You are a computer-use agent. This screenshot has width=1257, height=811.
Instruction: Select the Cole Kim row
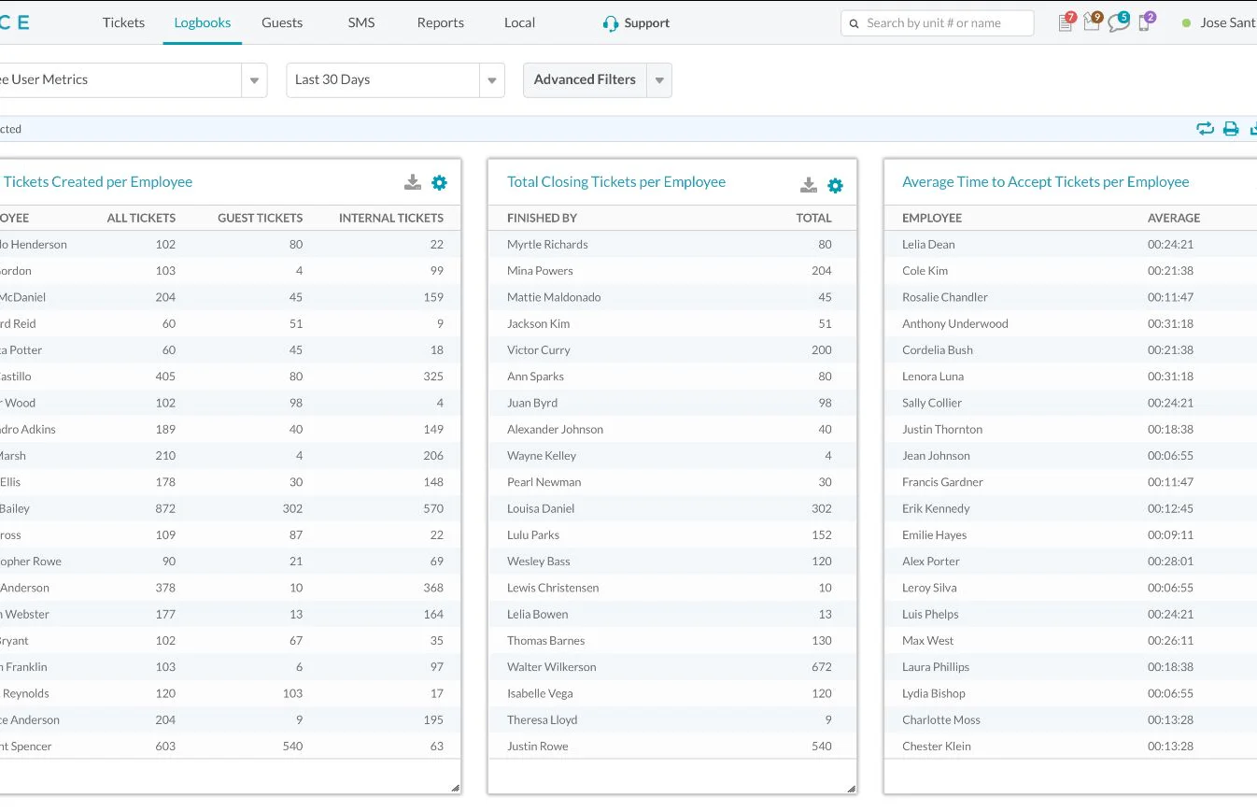click(x=1070, y=271)
